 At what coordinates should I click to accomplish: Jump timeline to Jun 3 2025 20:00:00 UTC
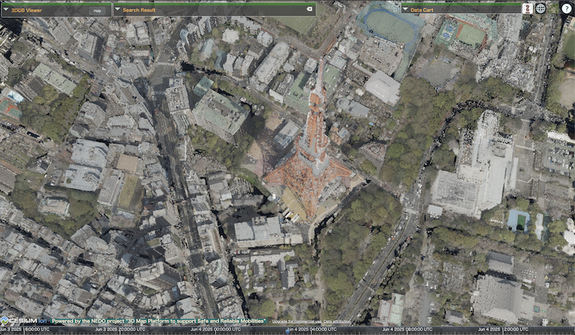pos(119,329)
